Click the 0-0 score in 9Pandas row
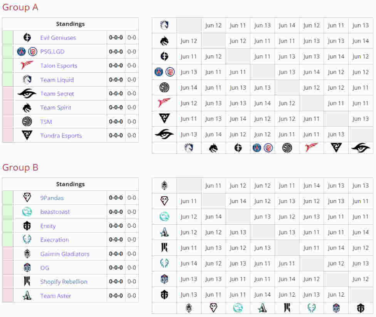Viewport: 376px width, 317px height. point(132,198)
